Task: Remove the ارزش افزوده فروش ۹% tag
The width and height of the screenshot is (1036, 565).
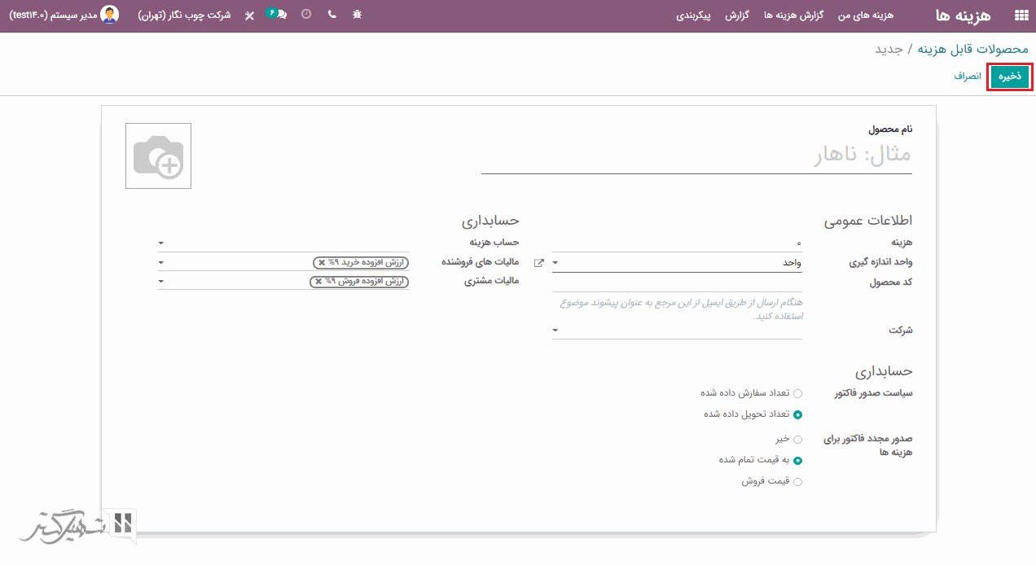Action: pyautogui.click(x=318, y=282)
